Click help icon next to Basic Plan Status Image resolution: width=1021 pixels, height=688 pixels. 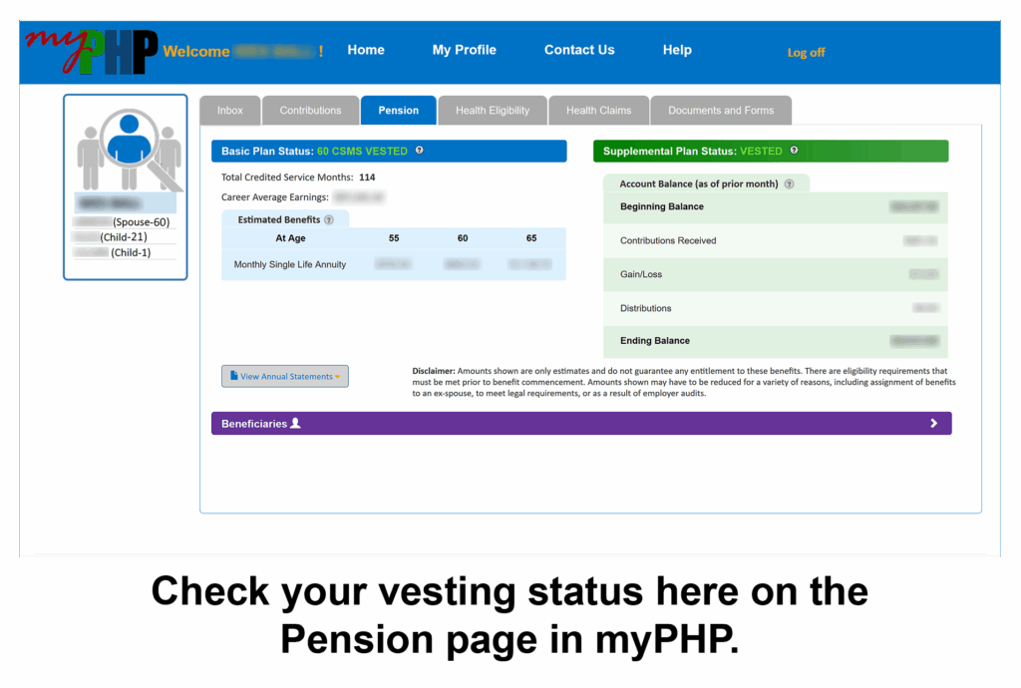pyautogui.click(x=419, y=151)
